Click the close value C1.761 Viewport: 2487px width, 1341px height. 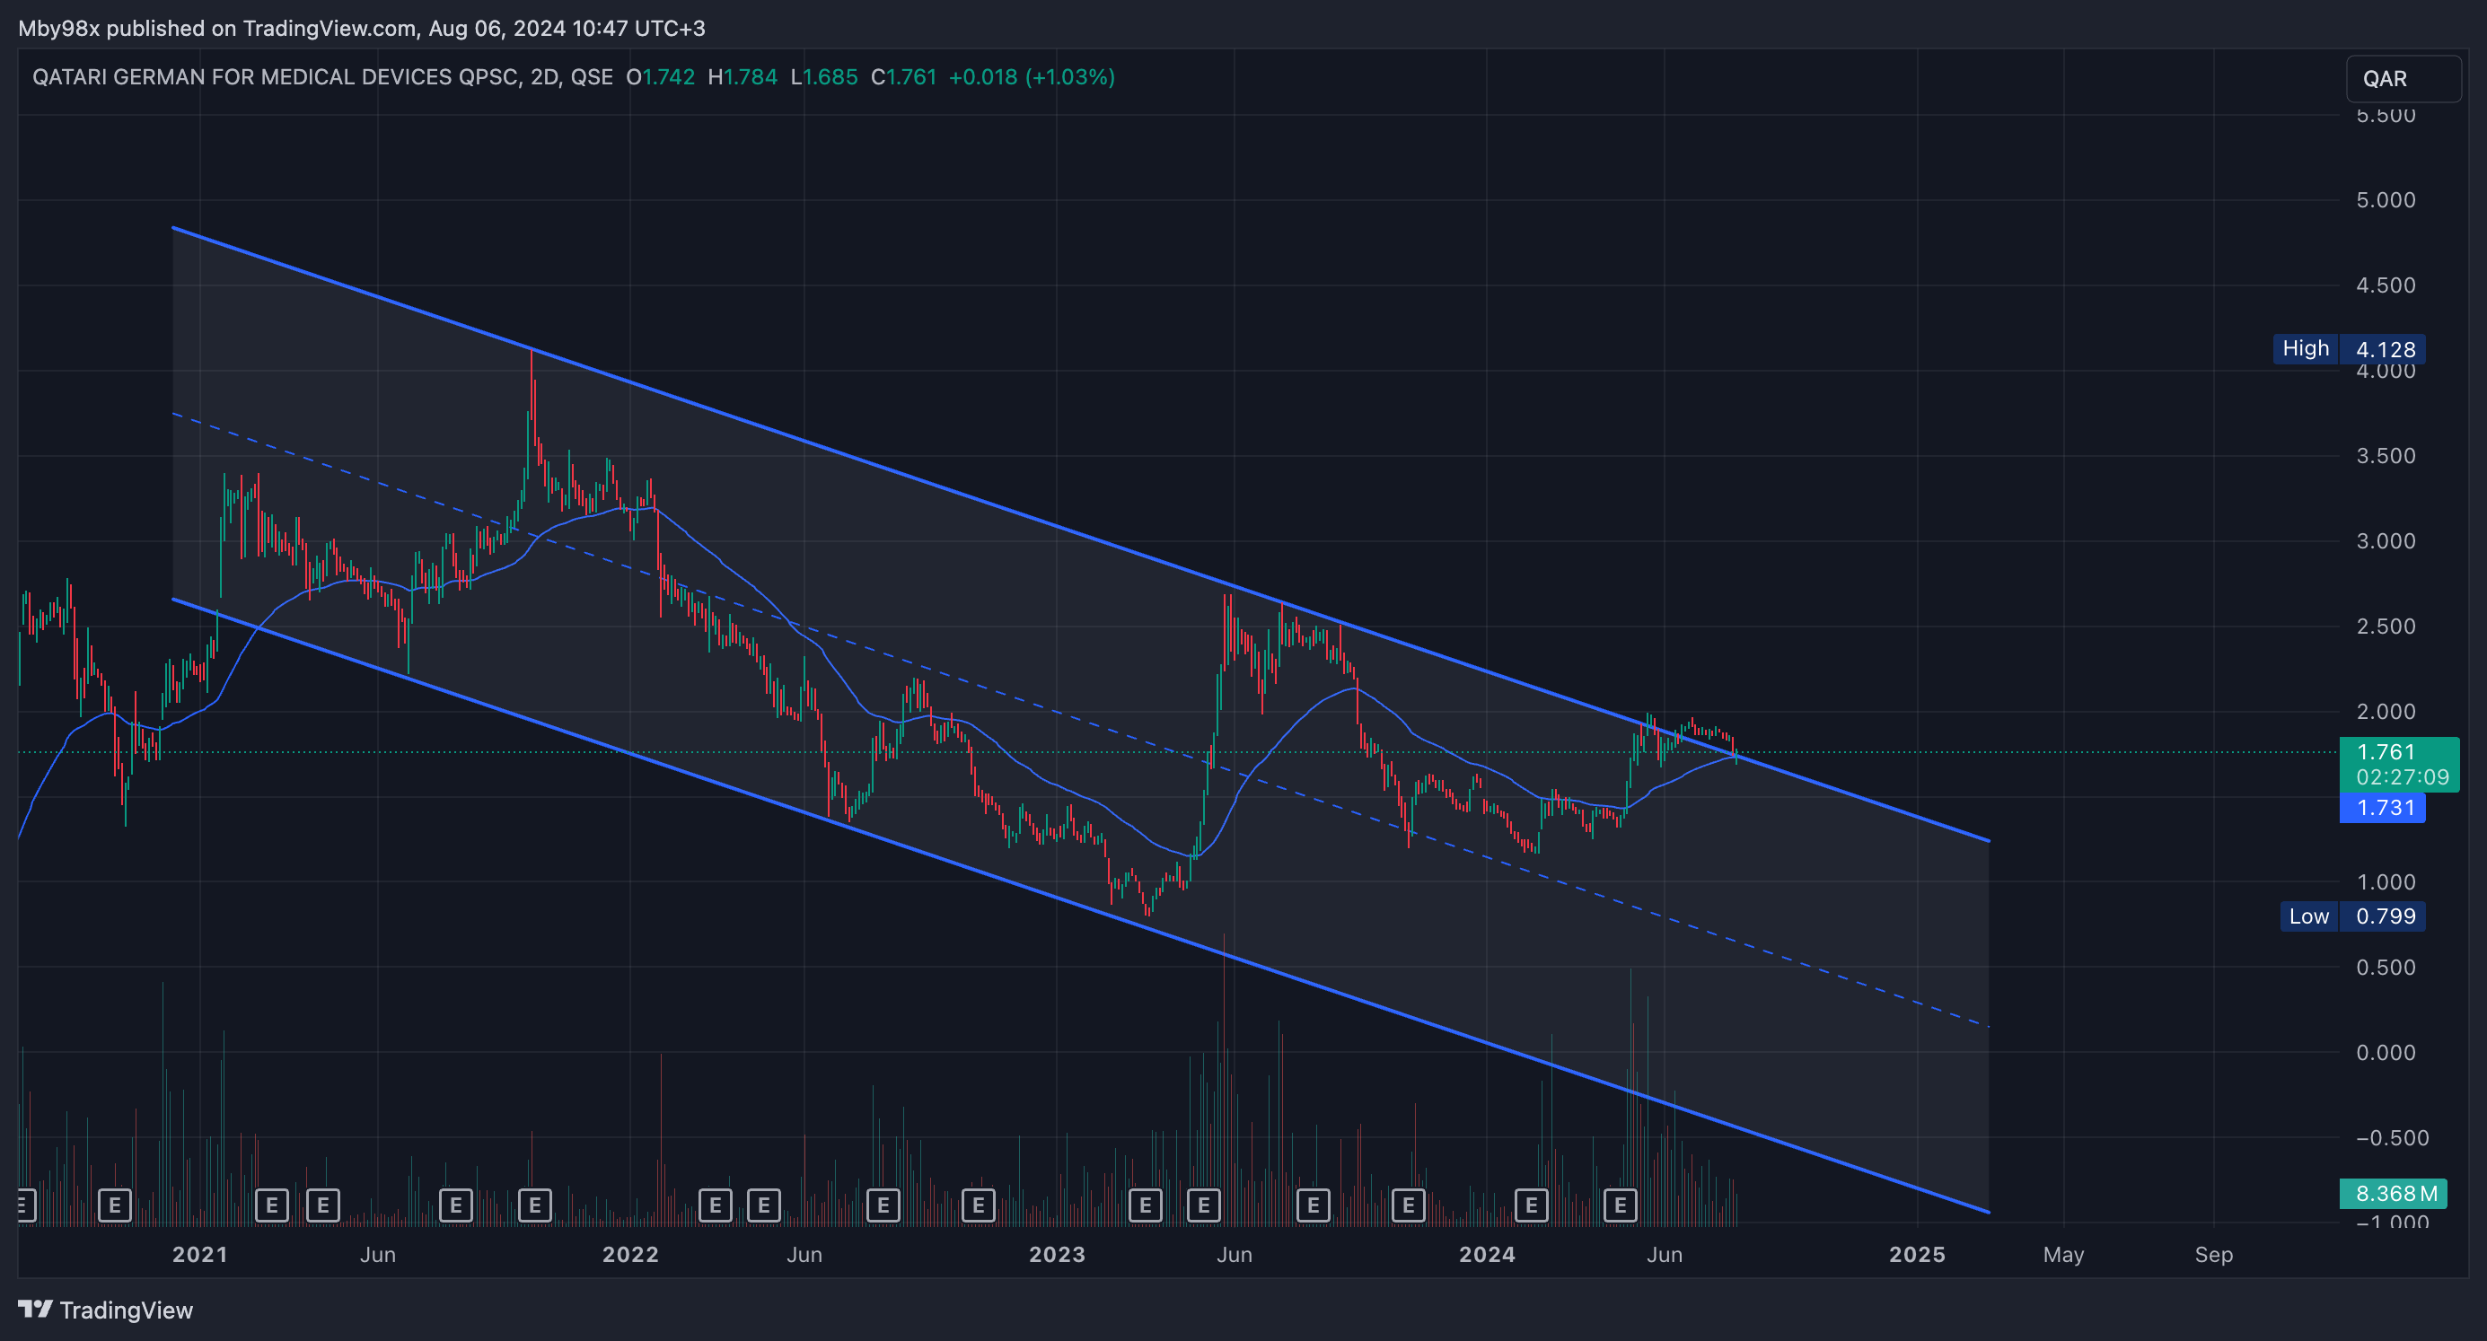[903, 77]
